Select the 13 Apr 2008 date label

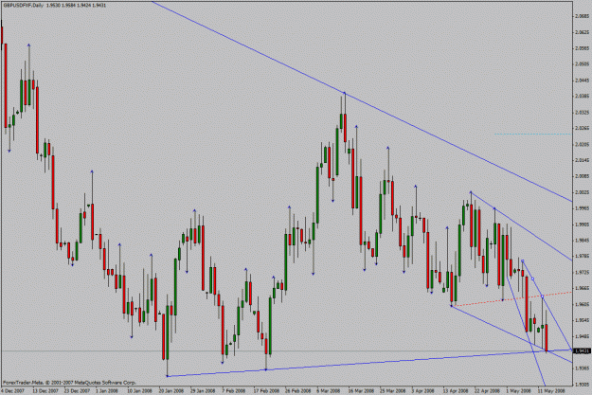pos(457,390)
